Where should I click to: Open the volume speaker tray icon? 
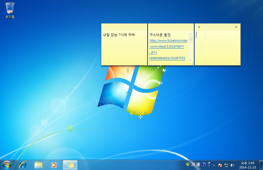tap(232, 165)
